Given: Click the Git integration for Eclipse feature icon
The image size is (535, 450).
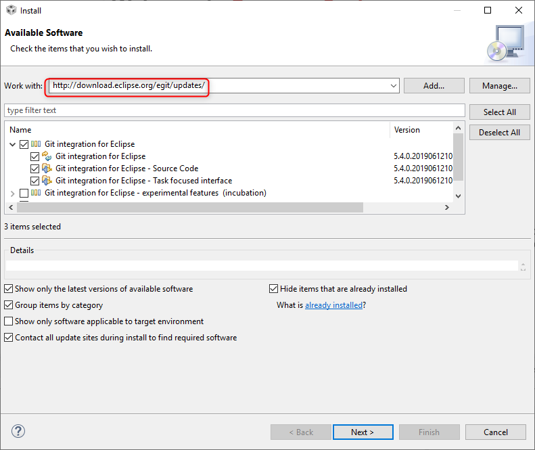Looking at the screenshot, I should pos(47,156).
